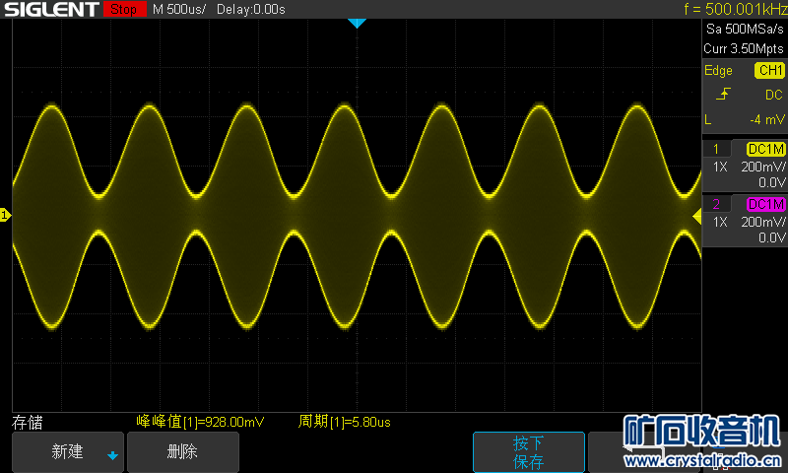Select the Delay:0.00s readout
The height and width of the screenshot is (473, 788).
(x=251, y=9)
